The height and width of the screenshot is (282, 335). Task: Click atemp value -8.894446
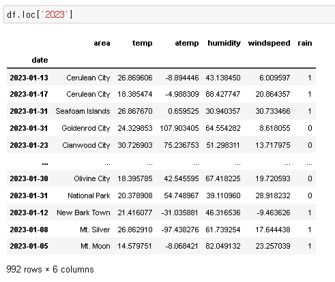[182, 78]
